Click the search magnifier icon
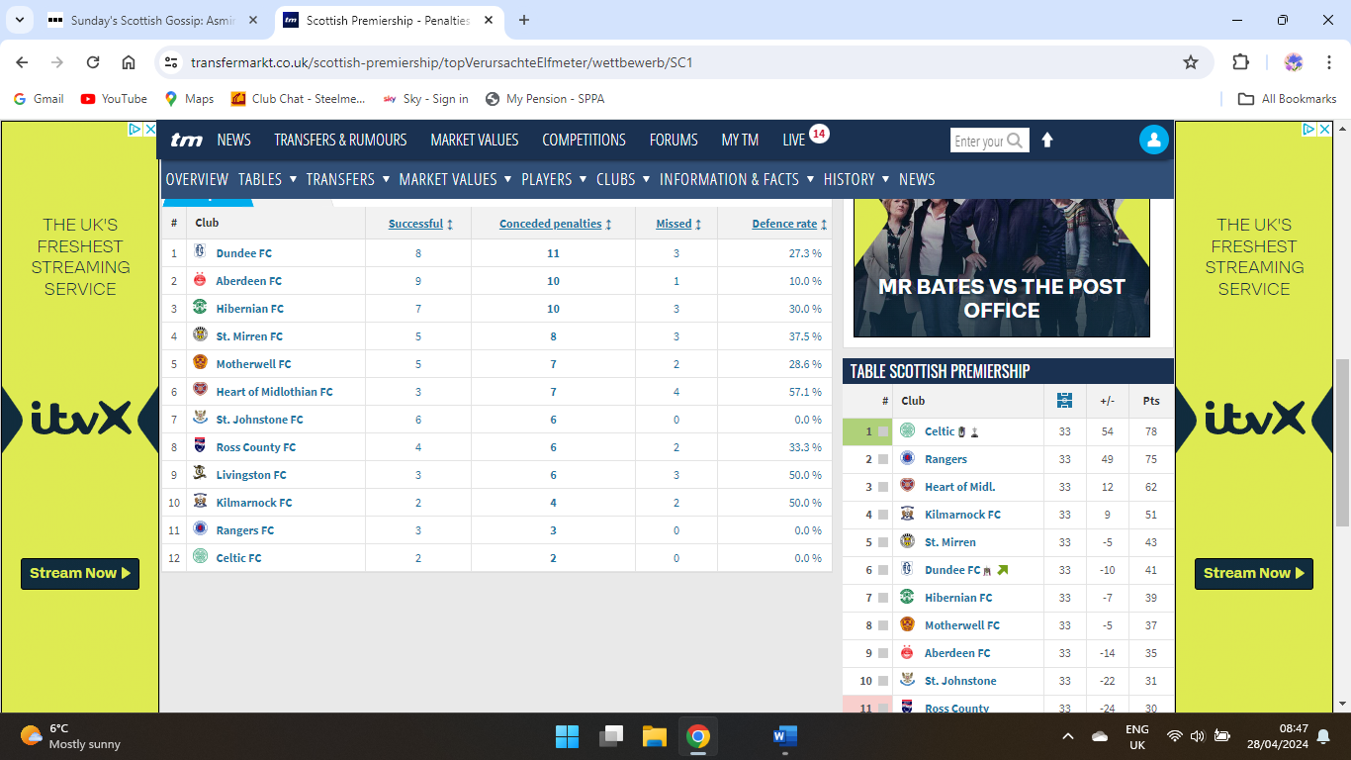1351x760 pixels. click(x=1017, y=140)
